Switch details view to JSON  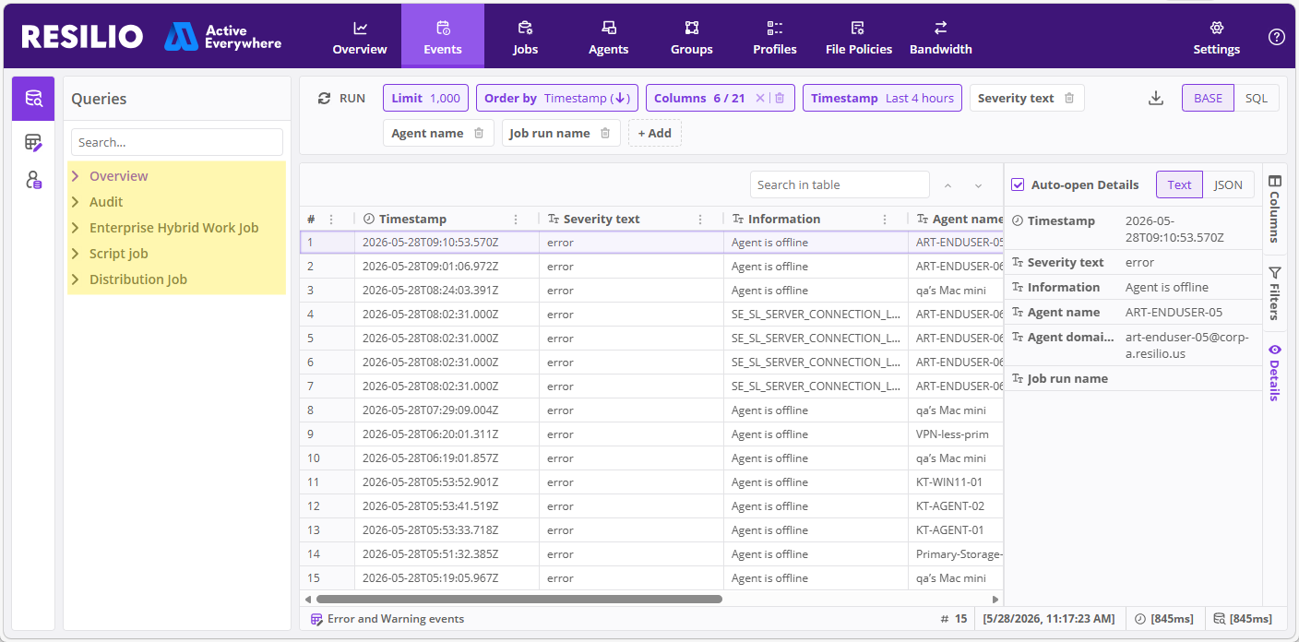[x=1228, y=184]
